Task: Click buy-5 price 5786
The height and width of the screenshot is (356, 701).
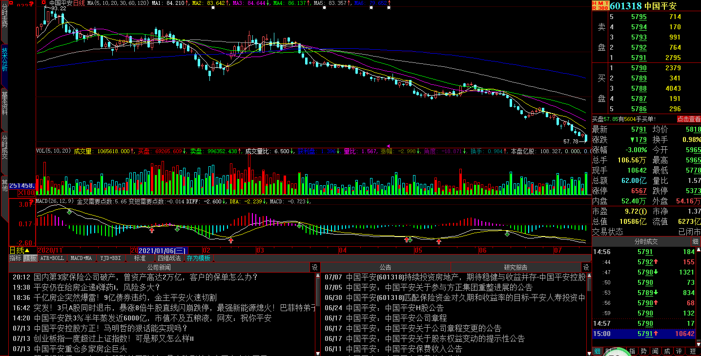Action: [x=639, y=109]
